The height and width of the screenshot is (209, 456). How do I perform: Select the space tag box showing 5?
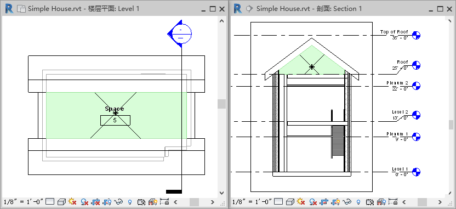click(x=115, y=120)
